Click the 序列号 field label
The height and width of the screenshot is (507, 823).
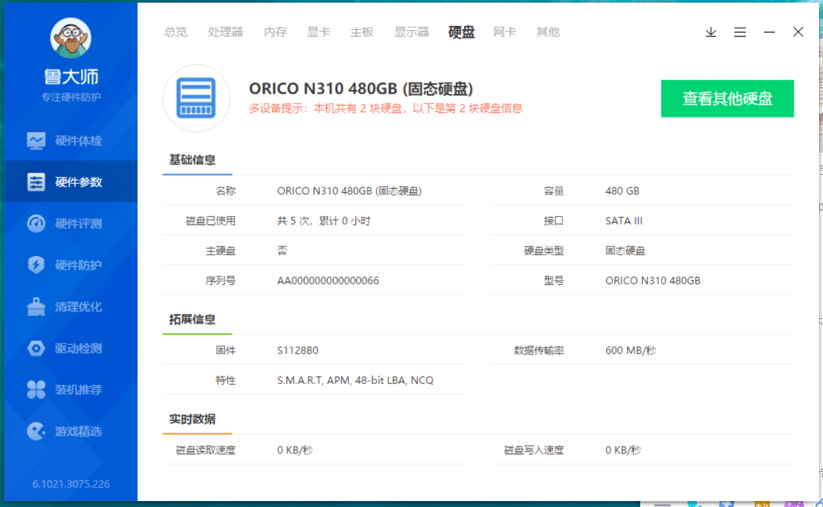221,280
